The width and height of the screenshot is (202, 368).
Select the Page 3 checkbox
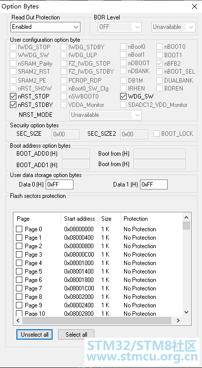pyautogui.click(x=19, y=255)
